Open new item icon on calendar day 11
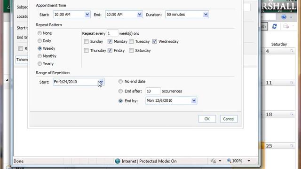 (x=292, y=83)
